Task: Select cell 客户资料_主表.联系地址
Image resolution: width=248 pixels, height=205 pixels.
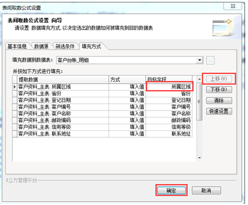Action: tap(63, 134)
